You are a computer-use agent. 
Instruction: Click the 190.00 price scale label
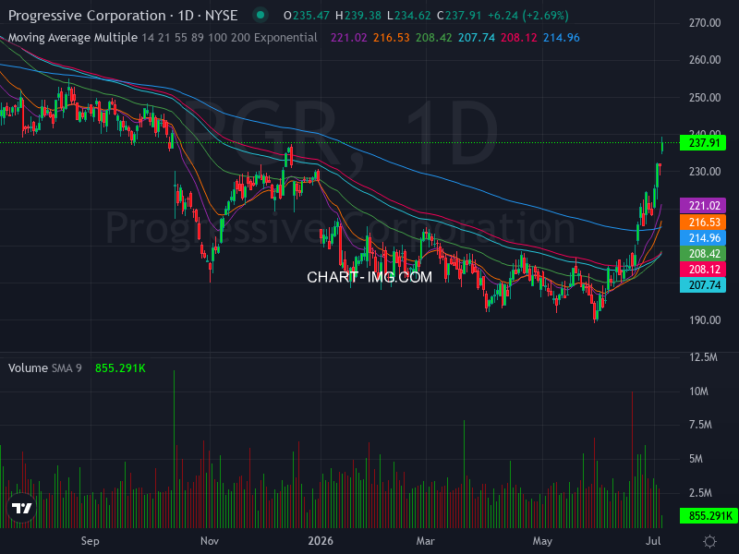coord(705,320)
